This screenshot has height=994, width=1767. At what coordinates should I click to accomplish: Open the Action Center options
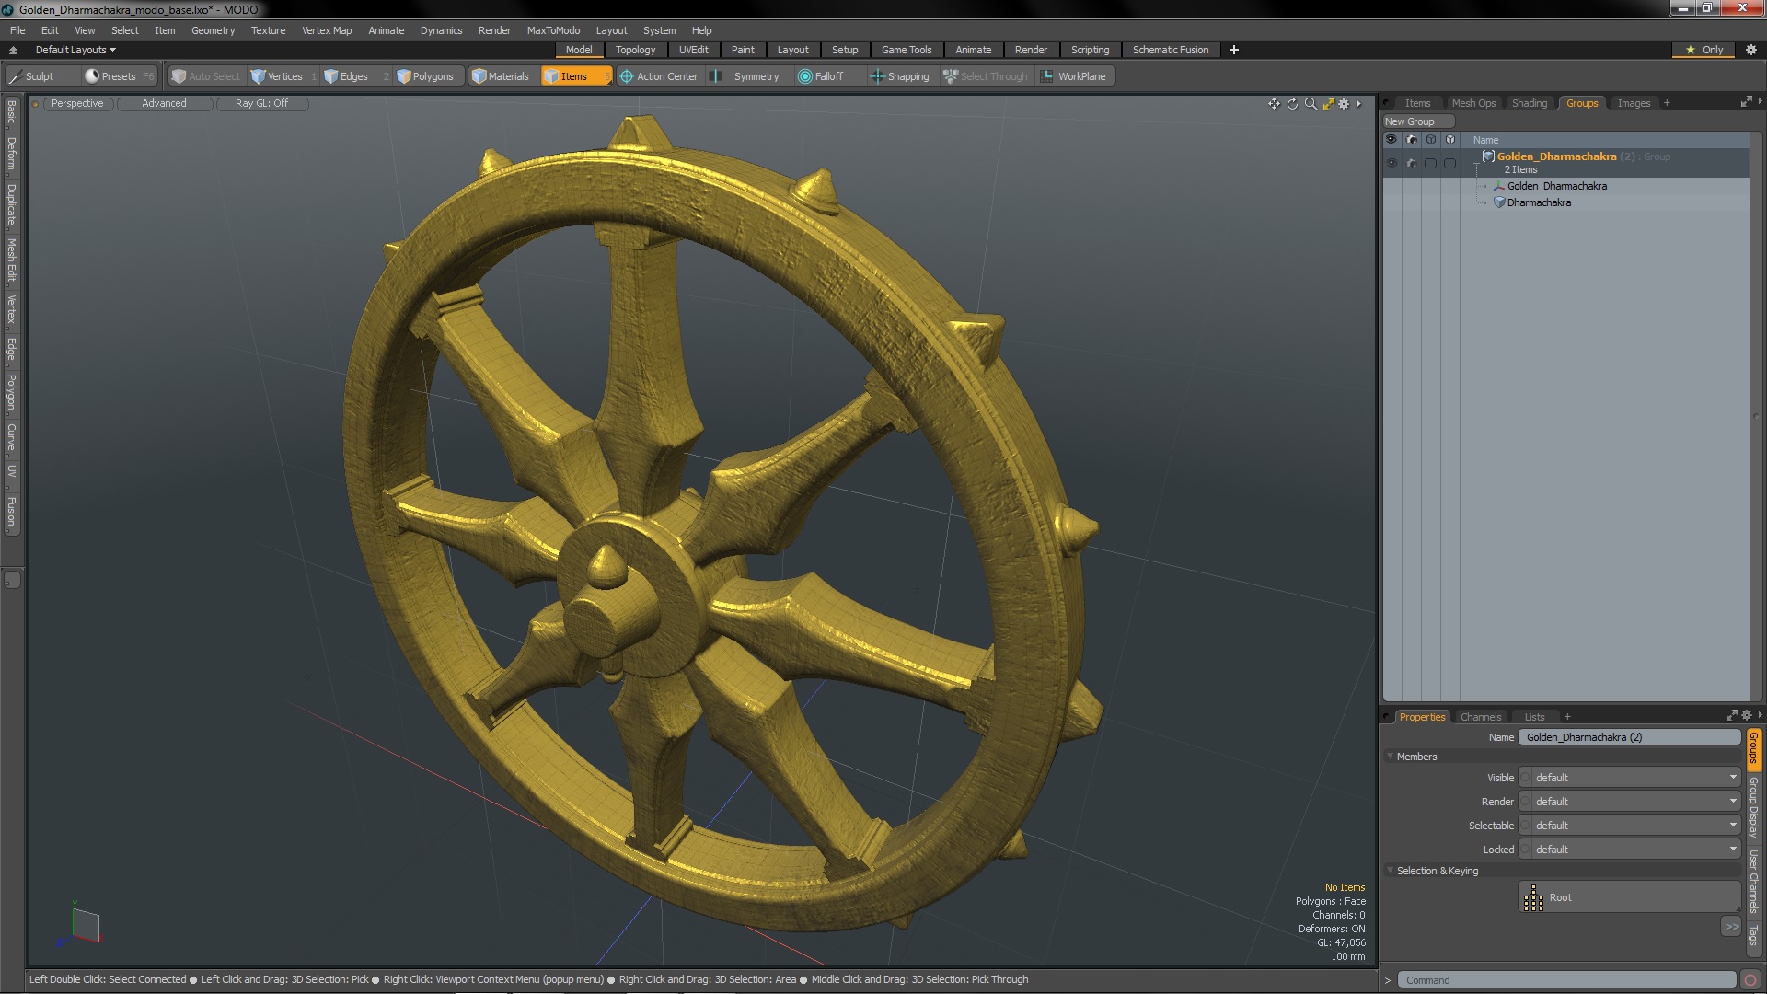click(x=660, y=76)
